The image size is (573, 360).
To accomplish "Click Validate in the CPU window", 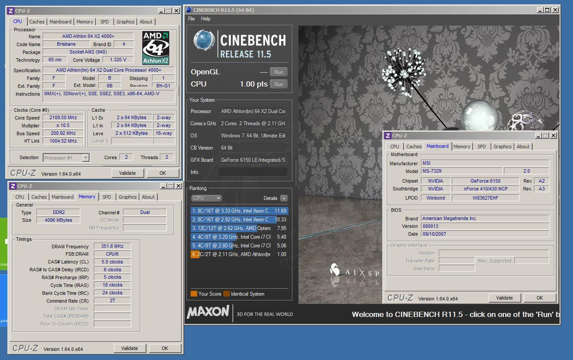I will coord(127,173).
